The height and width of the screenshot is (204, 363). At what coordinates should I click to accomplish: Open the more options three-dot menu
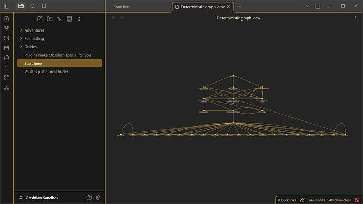[355, 18]
